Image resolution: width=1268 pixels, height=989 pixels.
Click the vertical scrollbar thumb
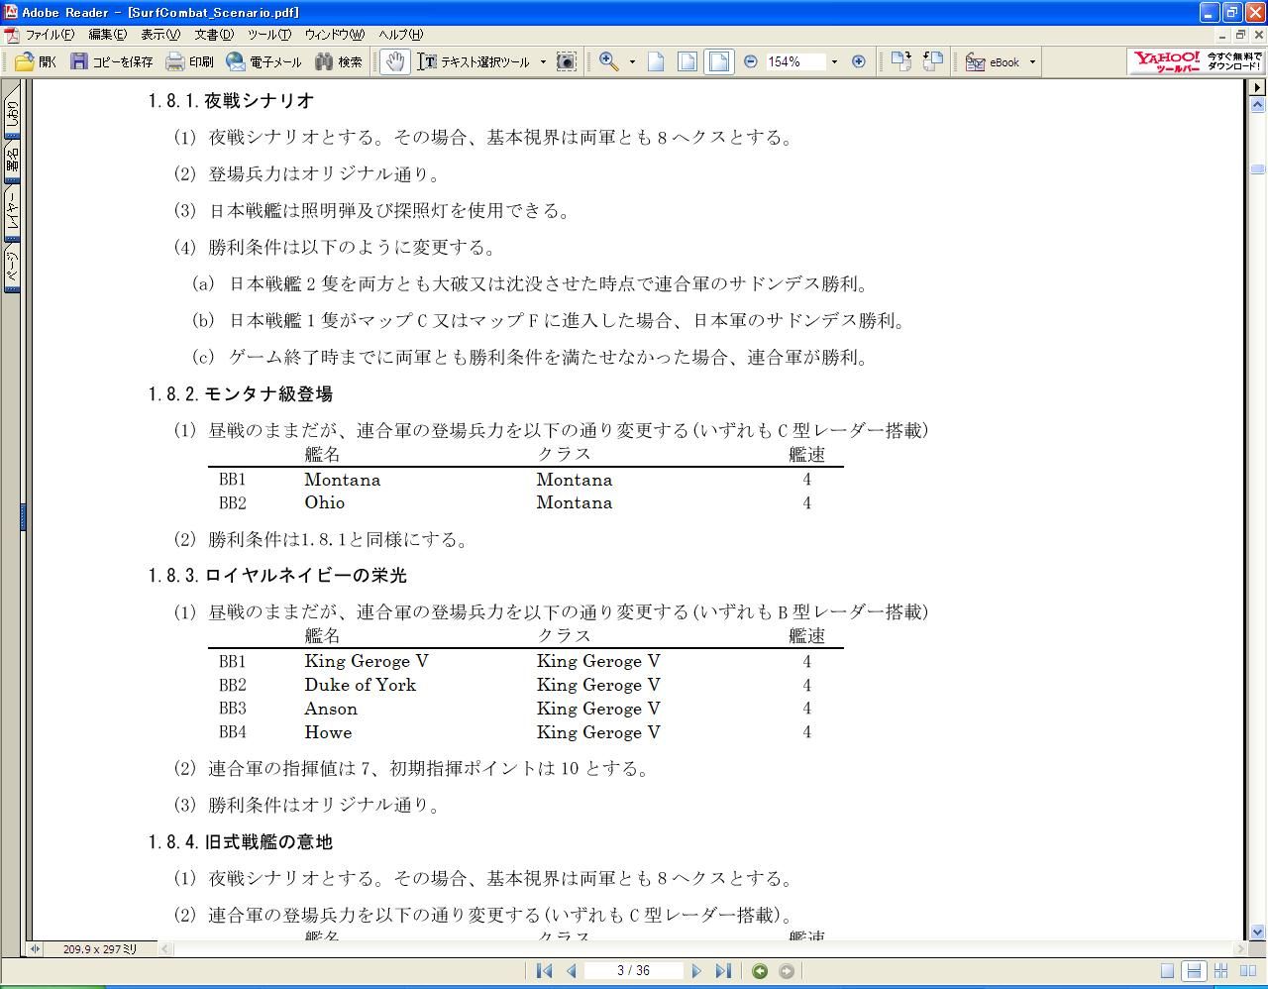click(x=1257, y=169)
